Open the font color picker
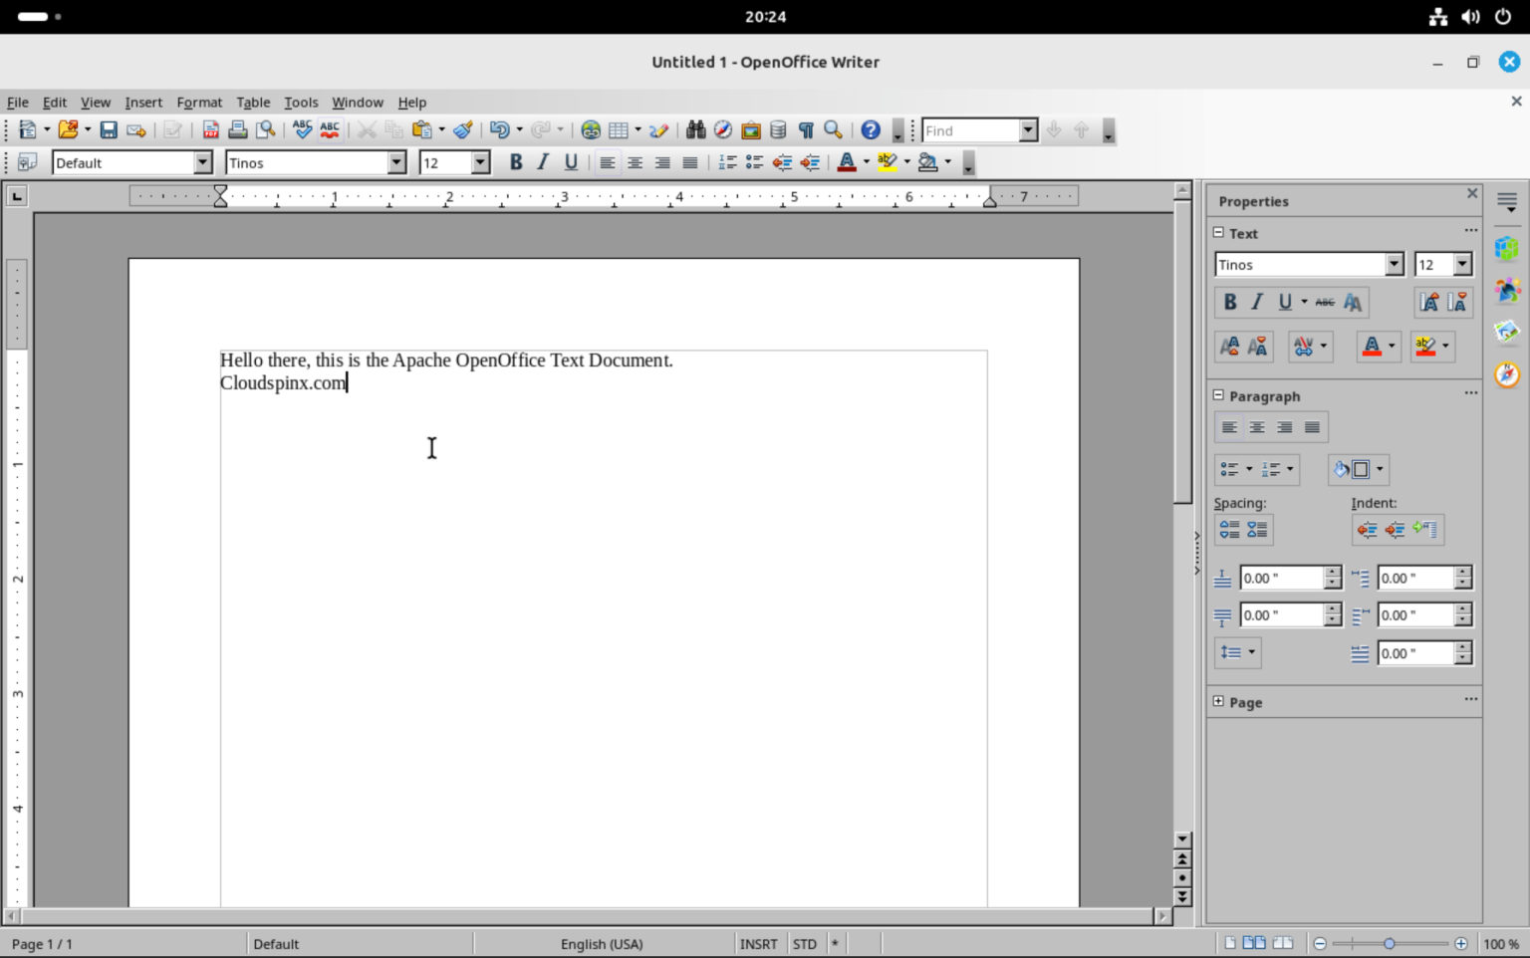Screen dimensions: 1530x958 click(866, 162)
